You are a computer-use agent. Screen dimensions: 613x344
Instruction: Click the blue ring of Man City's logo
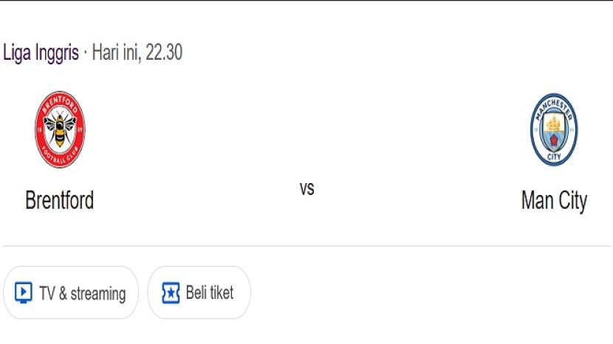click(x=534, y=130)
